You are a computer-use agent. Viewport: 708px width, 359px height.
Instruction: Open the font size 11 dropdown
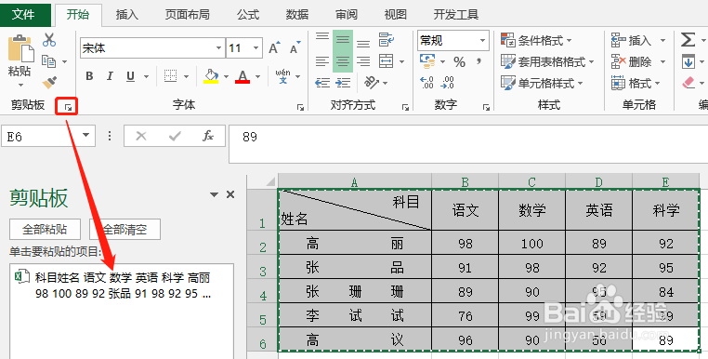click(256, 48)
